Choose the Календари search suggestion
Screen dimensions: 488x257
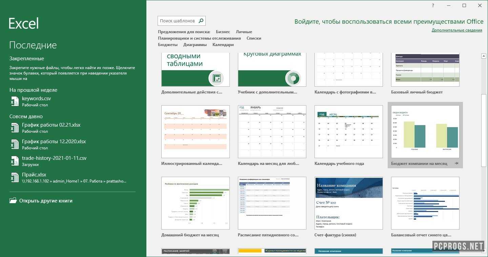pos(223,45)
